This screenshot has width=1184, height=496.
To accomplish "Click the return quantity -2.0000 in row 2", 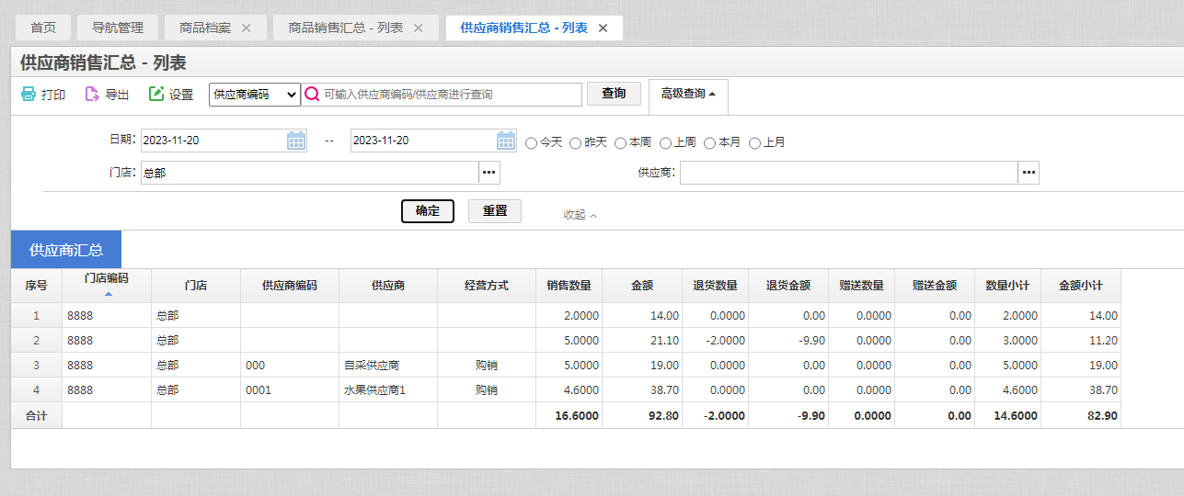I will click(x=716, y=341).
